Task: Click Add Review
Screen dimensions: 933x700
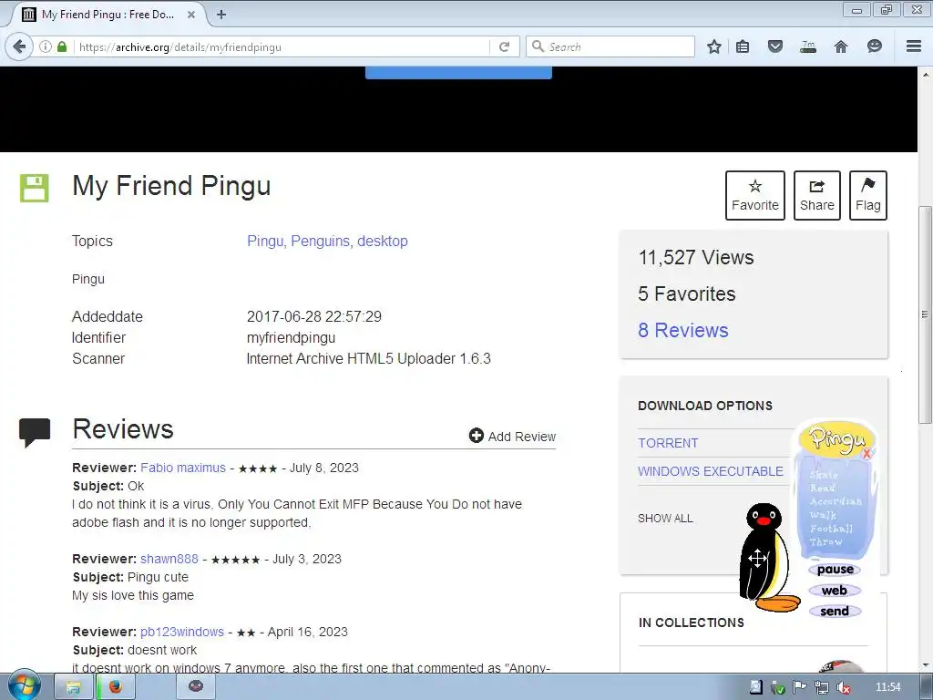Action: 512,437
